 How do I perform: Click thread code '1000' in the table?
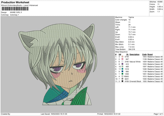[x=145, y=81]
